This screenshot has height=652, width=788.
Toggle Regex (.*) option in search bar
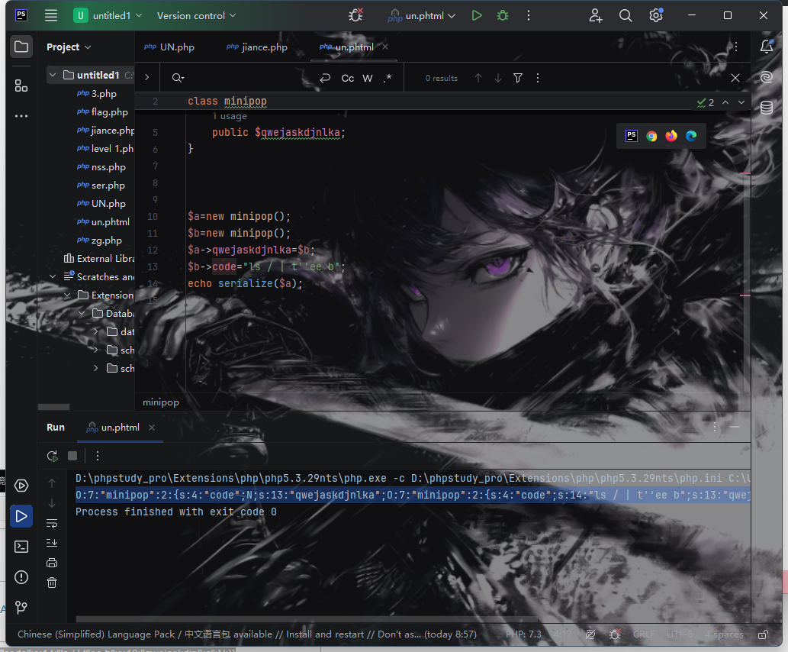pyautogui.click(x=388, y=78)
